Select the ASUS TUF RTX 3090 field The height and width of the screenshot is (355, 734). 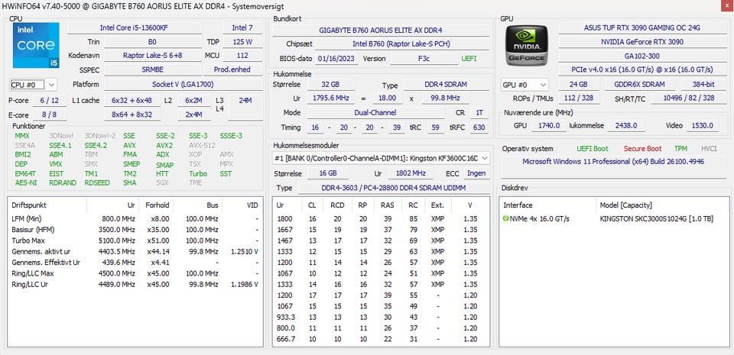pyautogui.click(x=642, y=28)
